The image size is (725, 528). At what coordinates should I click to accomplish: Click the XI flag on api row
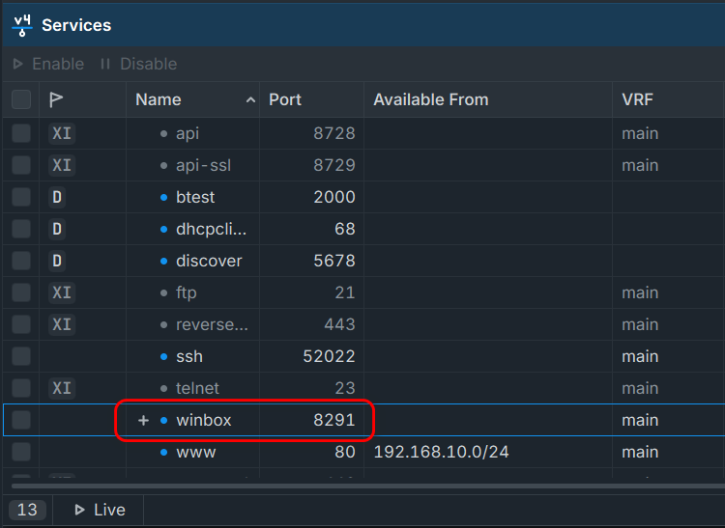[x=62, y=133]
